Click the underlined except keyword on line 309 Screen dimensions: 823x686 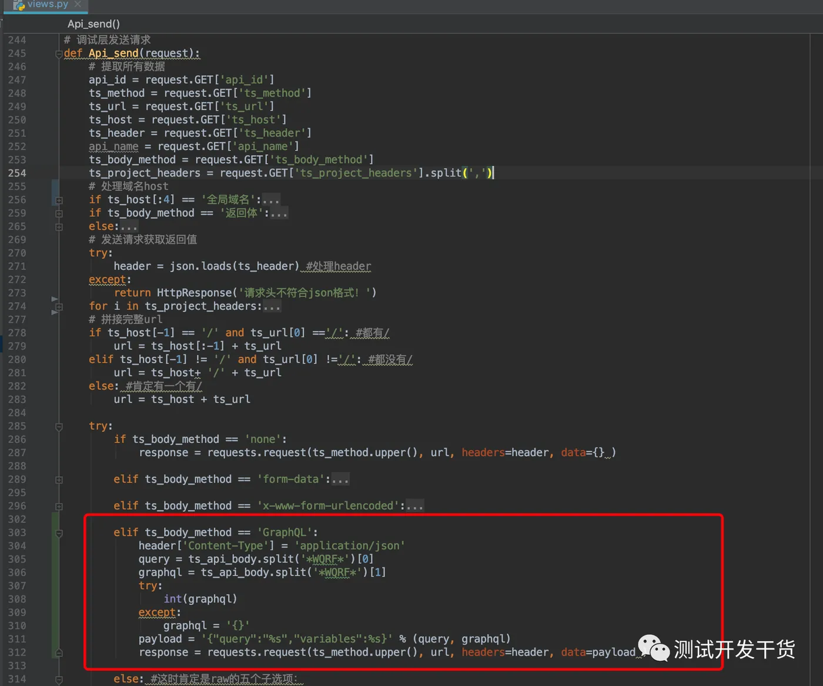pos(157,613)
